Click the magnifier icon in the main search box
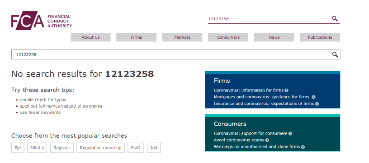Screen dimensions: 369x163 [335, 54]
